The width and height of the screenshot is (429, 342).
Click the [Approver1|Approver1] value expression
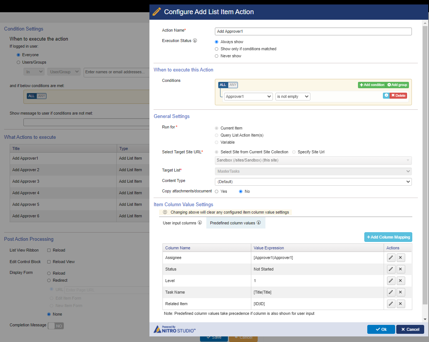(273, 258)
